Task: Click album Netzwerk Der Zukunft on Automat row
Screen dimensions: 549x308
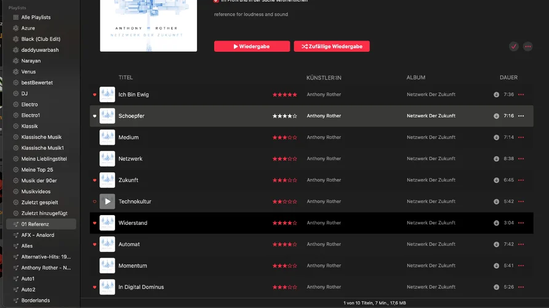Action: pos(431,244)
